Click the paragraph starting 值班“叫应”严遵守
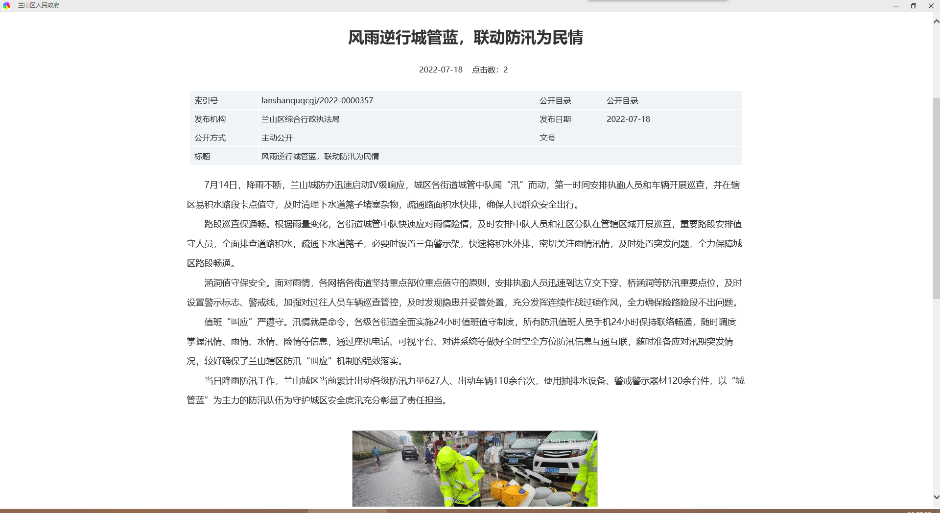Screen dimensions: 940x513 (x=462, y=341)
